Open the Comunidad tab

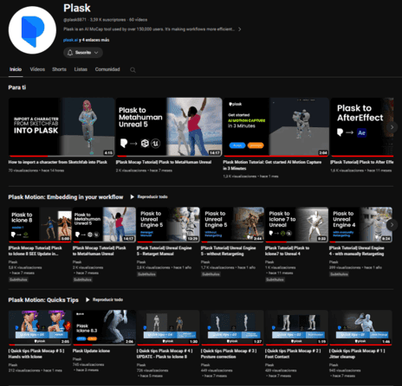tap(107, 69)
